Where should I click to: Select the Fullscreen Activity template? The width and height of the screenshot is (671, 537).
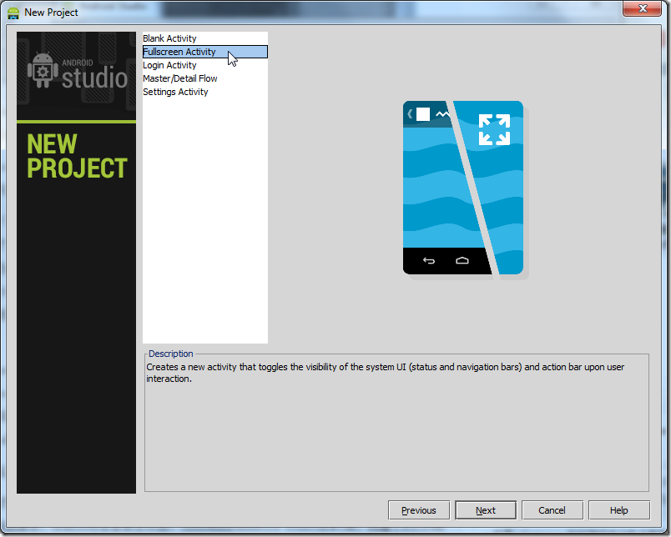pos(205,52)
